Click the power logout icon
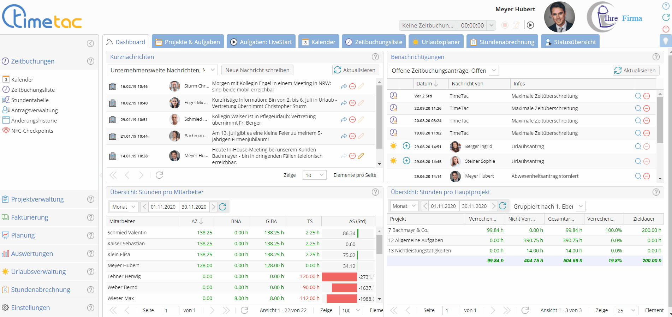Image resolution: width=672 pixels, height=317 pixels. tap(666, 29)
